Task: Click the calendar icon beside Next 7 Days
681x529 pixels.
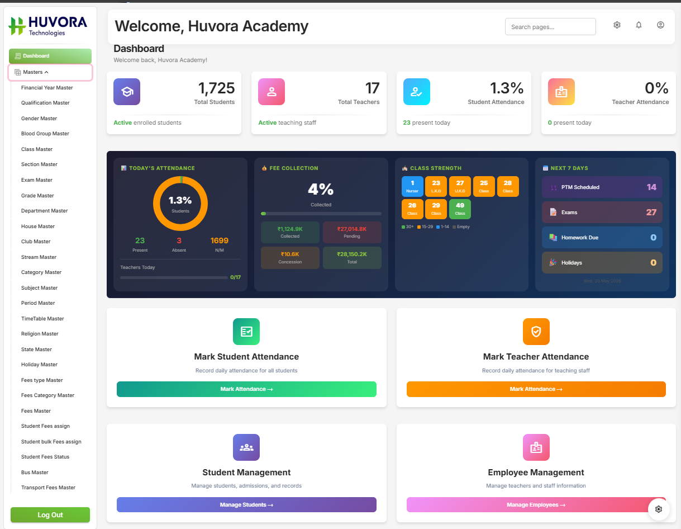Action: coord(545,168)
